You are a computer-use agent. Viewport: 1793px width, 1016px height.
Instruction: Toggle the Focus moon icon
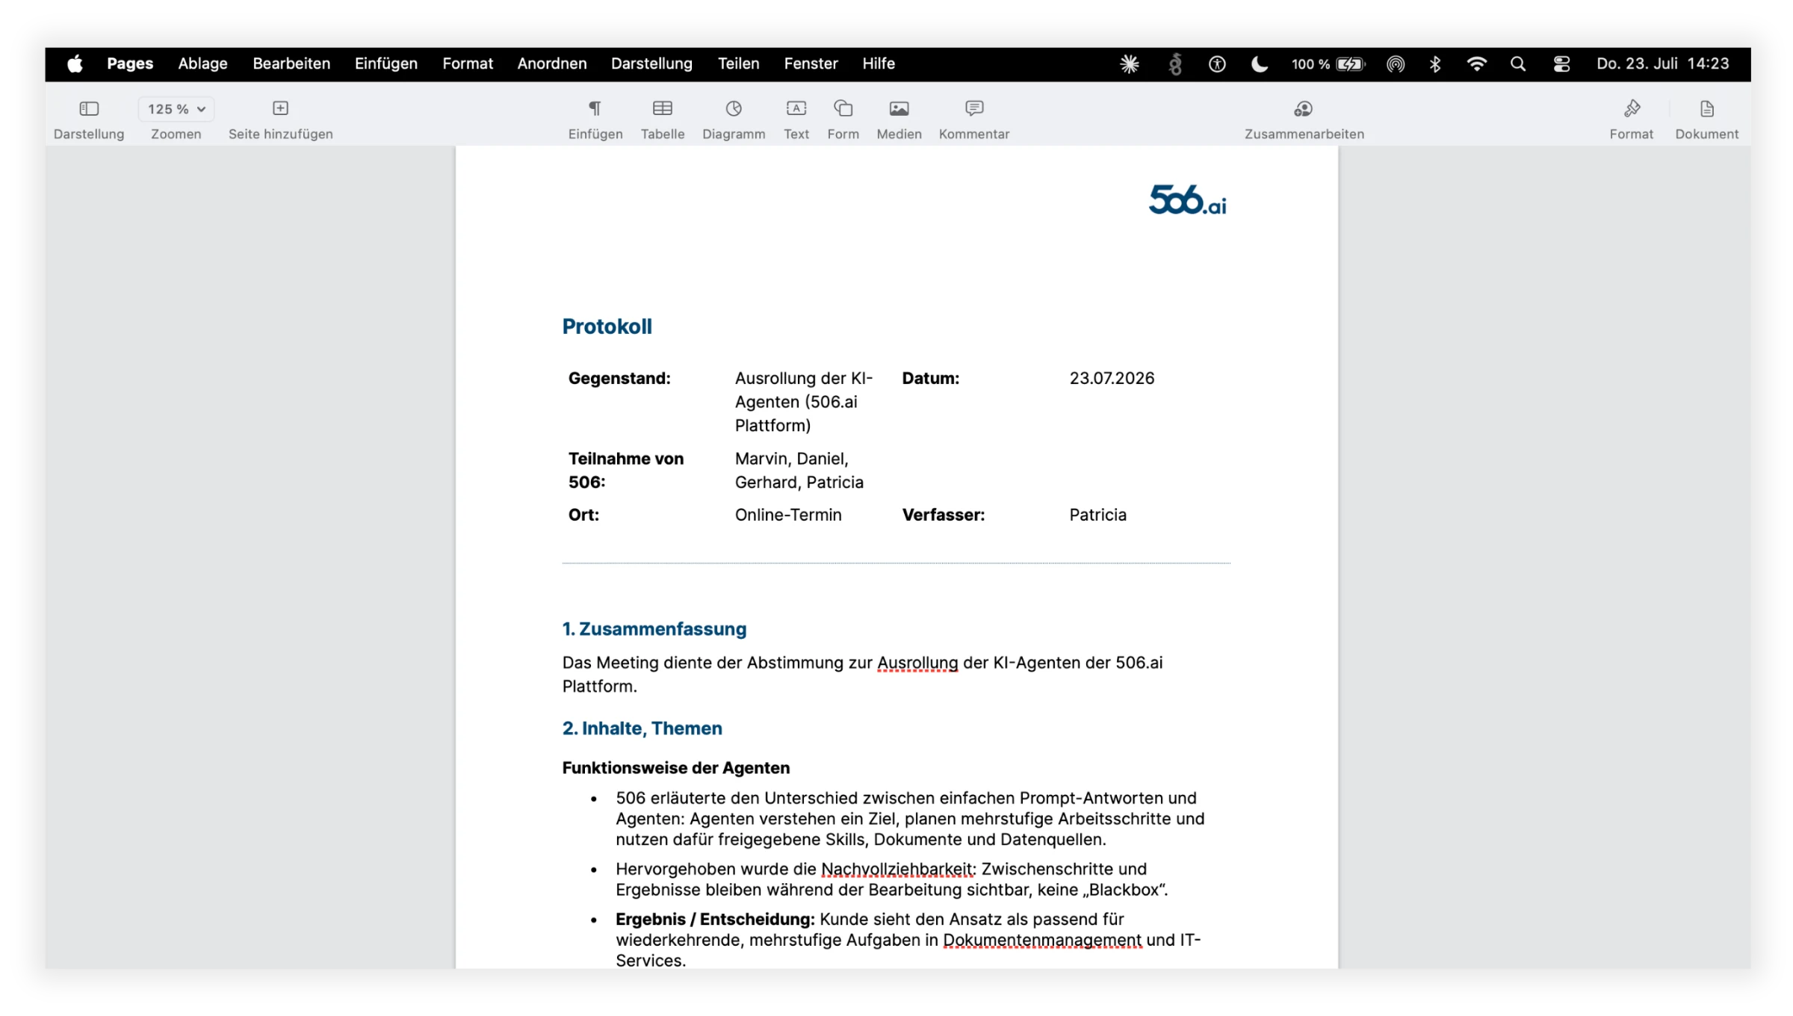point(1260,64)
